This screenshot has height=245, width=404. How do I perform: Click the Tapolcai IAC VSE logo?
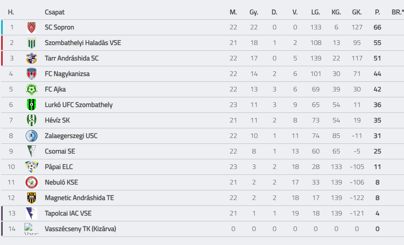point(31,213)
